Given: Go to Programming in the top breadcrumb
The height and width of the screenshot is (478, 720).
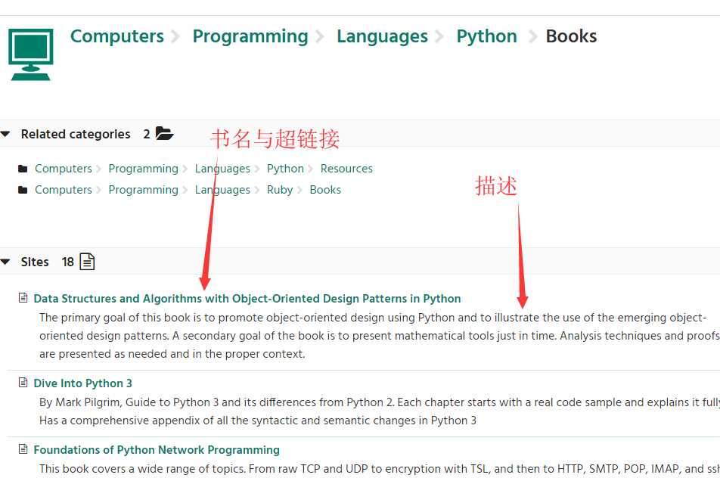Looking at the screenshot, I should [x=250, y=36].
